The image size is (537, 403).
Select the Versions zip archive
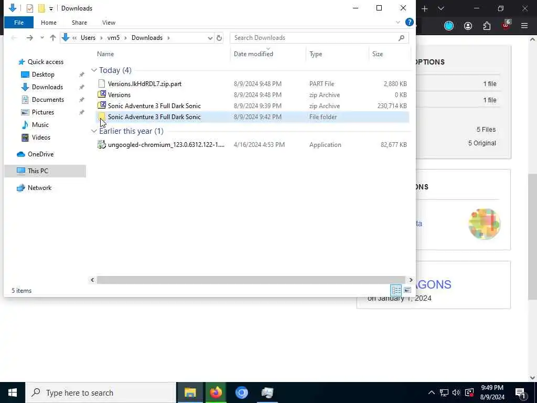click(x=253, y=95)
